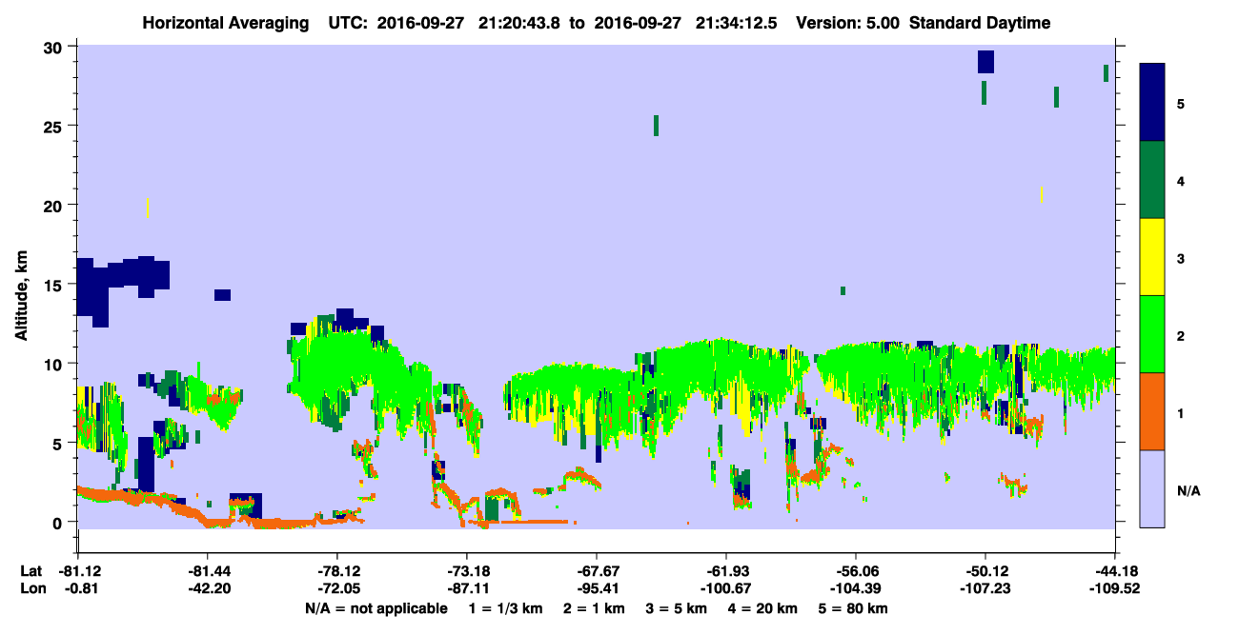Click the longitude value -87.11
This screenshot has height=635, width=1239.
[467, 587]
